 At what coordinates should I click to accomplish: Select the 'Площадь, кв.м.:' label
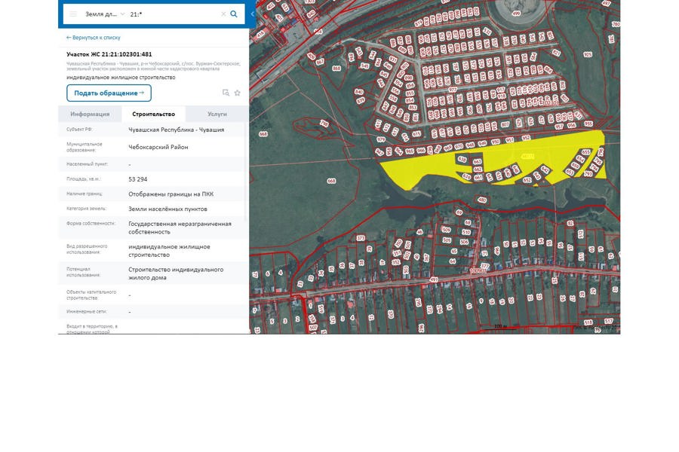click(x=84, y=179)
